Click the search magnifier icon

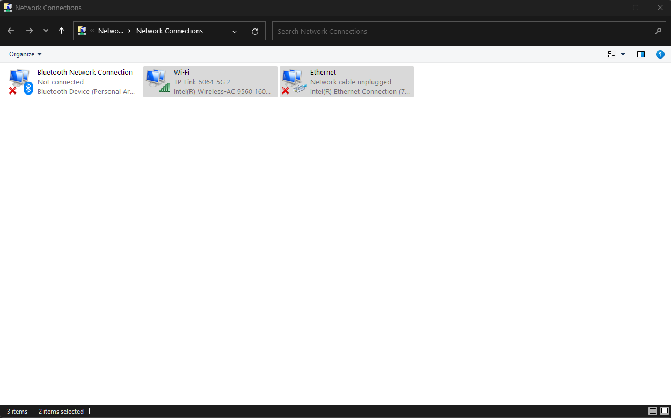[x=658, y=31]
